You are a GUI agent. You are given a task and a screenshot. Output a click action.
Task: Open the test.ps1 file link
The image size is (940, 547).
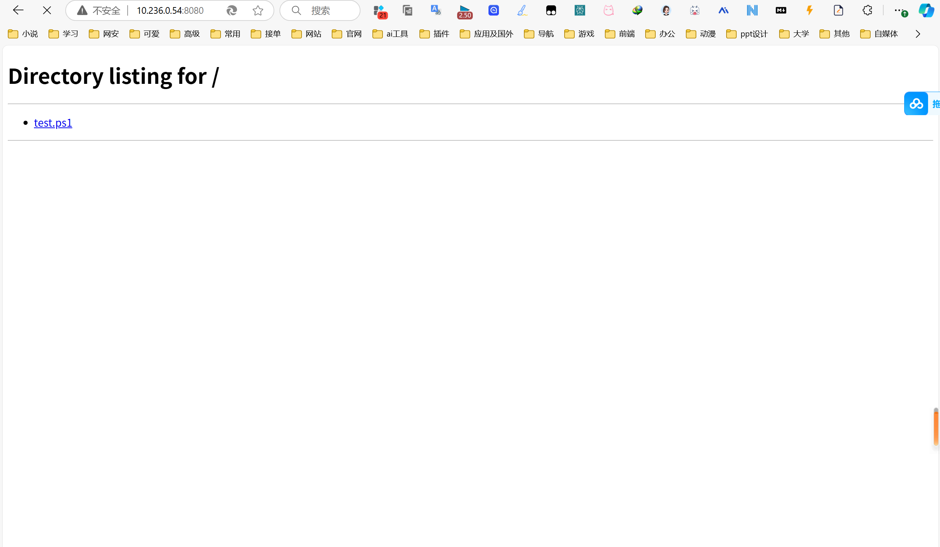pos(53,123)
